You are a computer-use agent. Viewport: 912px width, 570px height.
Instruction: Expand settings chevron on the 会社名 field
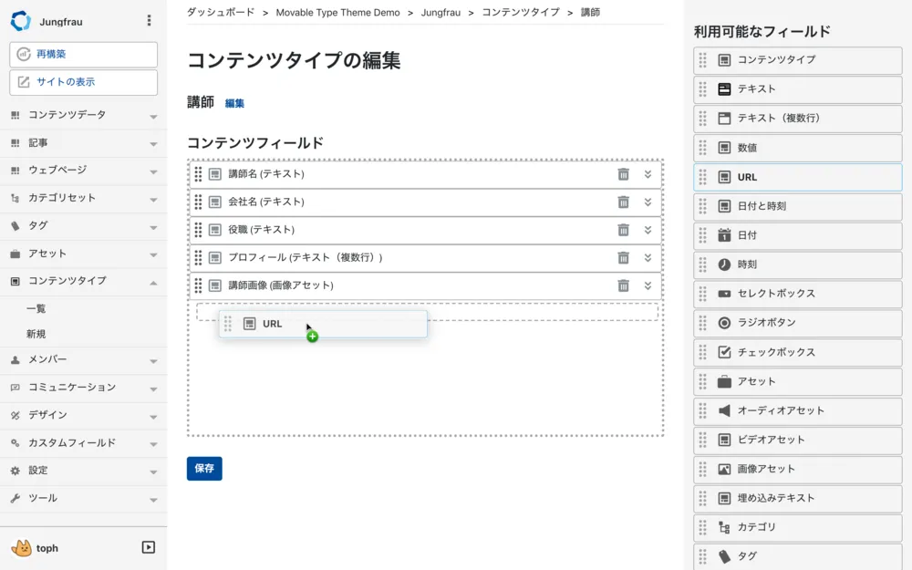click(648, 203)
